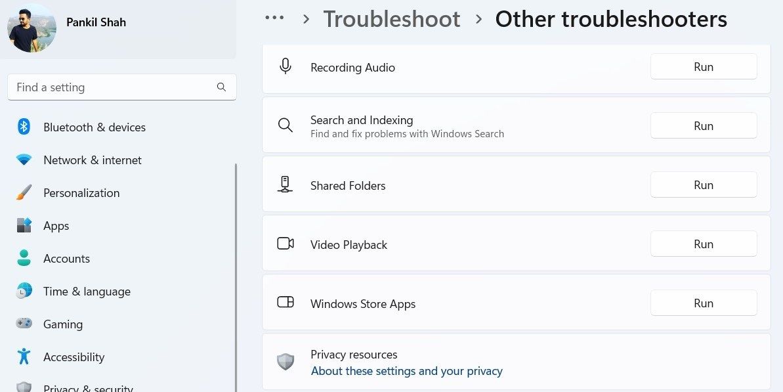Click the Windows Store Apps icon
This screenshot has width=783, height=392.
click(285, 302)
